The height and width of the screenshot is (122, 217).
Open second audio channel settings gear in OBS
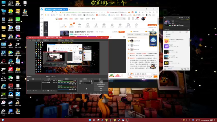pos(75,89)
